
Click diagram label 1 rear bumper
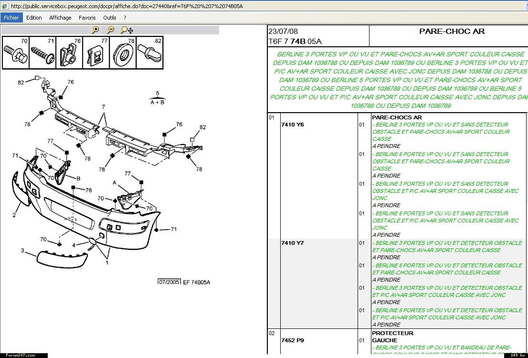coord(107,263)
